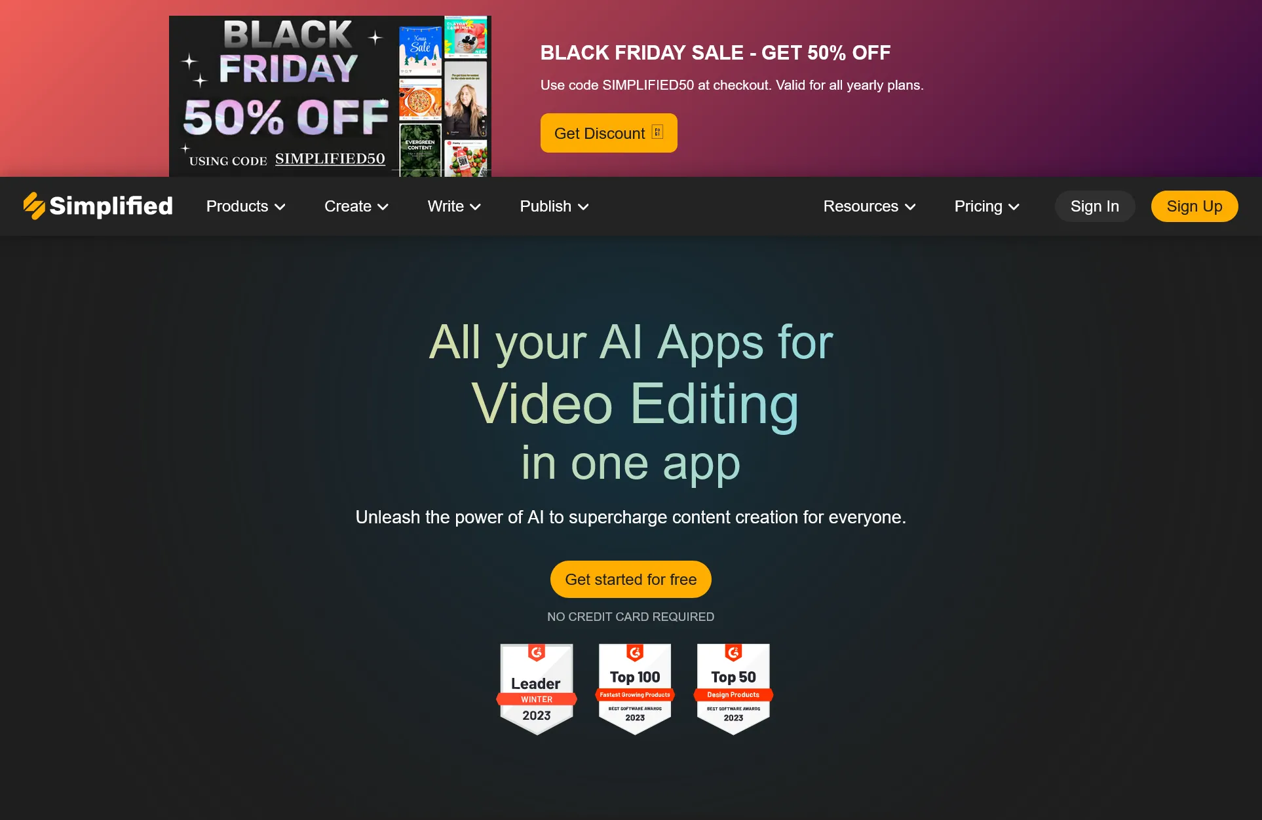Click the Get started for free button
Screen dimensions: 1262x820
[630, 579]
